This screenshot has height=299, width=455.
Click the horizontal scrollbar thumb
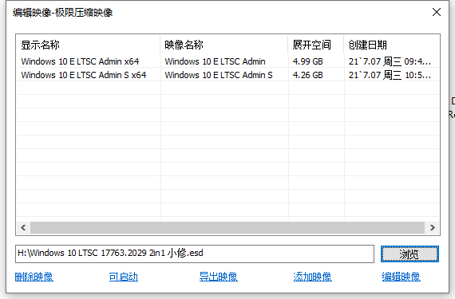tap(227, 228)
